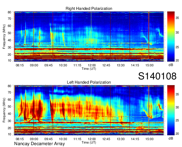Click the "15:00" tick of Right Handed plot
182x147 pixels.
[149, 65]
